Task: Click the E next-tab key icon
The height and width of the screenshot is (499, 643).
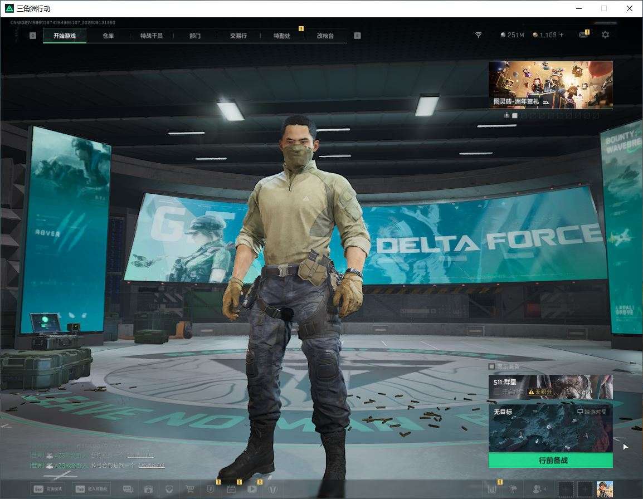Action: point(357,36)
